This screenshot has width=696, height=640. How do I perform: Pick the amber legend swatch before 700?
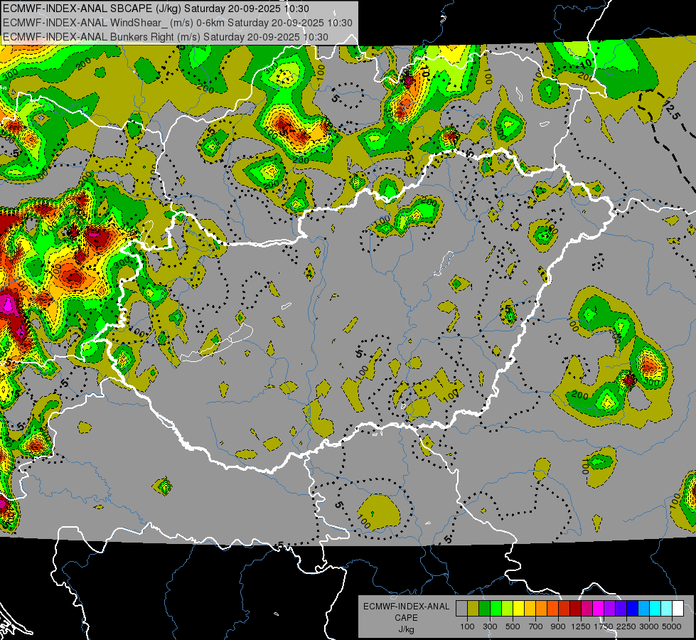(530, 609)
